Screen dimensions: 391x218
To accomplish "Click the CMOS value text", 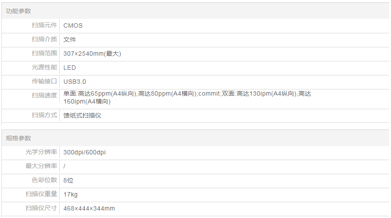I will coord(73,26).
